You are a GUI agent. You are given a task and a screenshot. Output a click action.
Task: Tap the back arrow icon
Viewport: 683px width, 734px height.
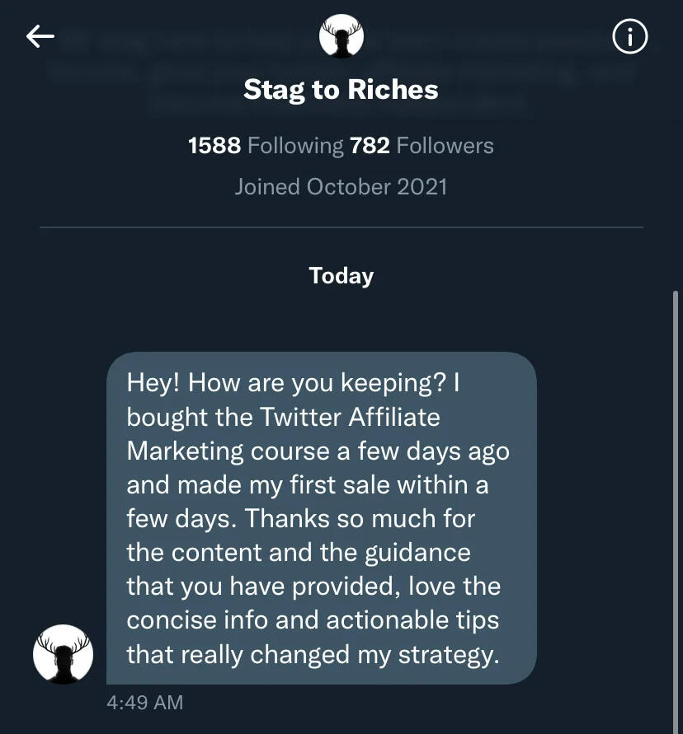coord(40,36)
